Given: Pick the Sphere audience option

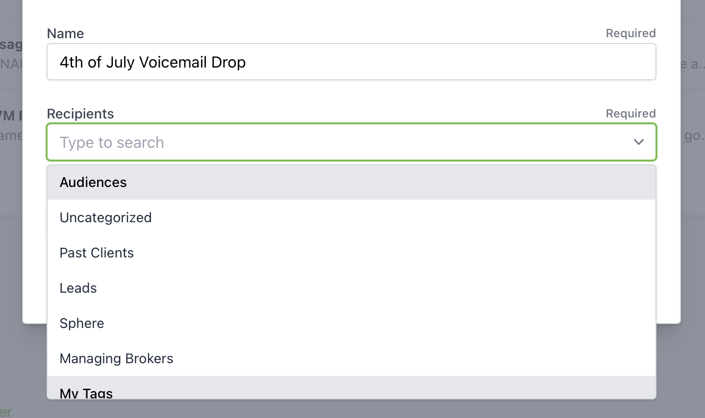Looking at the screenshot, I should [352, 323].
